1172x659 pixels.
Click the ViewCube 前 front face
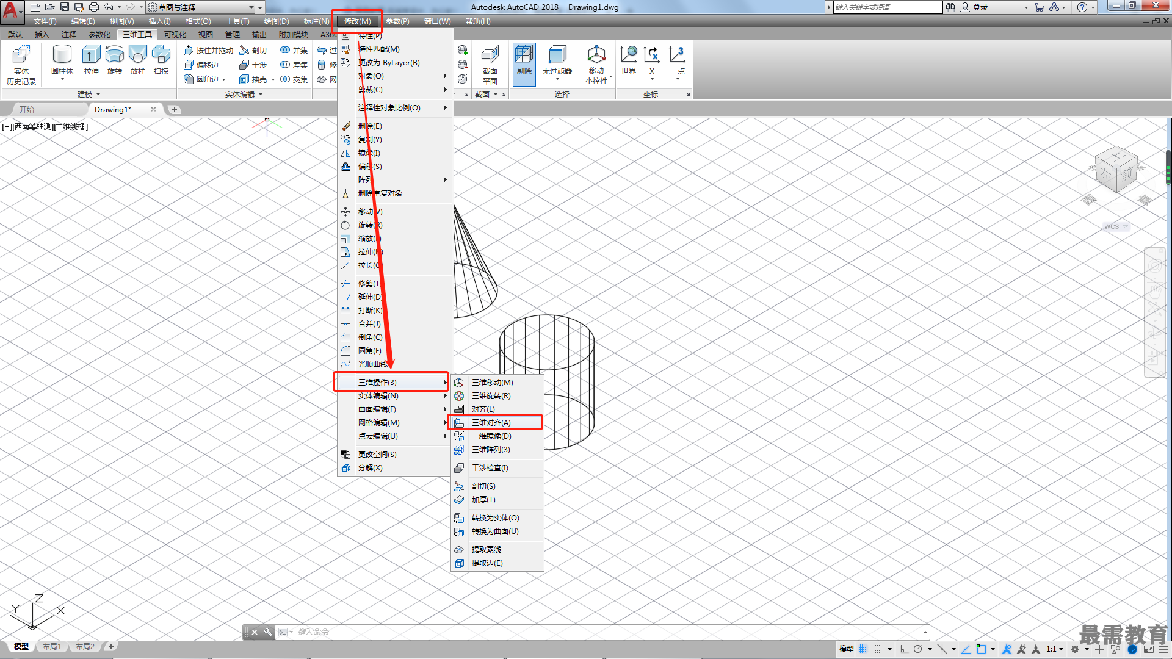(x=1126, y=175)
